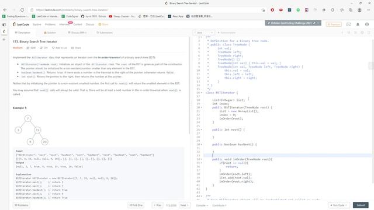Go to the Prev problem
The image size is (374, 210).
pos(158,205)
